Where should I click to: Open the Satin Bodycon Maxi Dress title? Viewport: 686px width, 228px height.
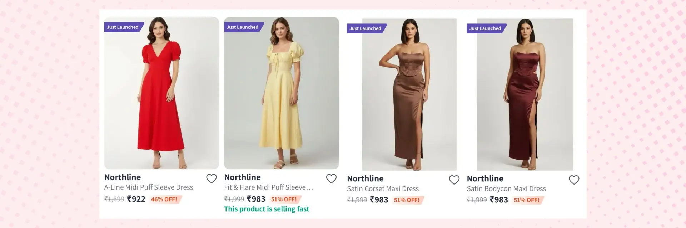tap(506, 189)
